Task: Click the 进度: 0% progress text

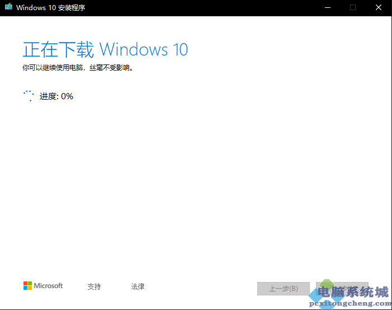Action: (56, 96)
